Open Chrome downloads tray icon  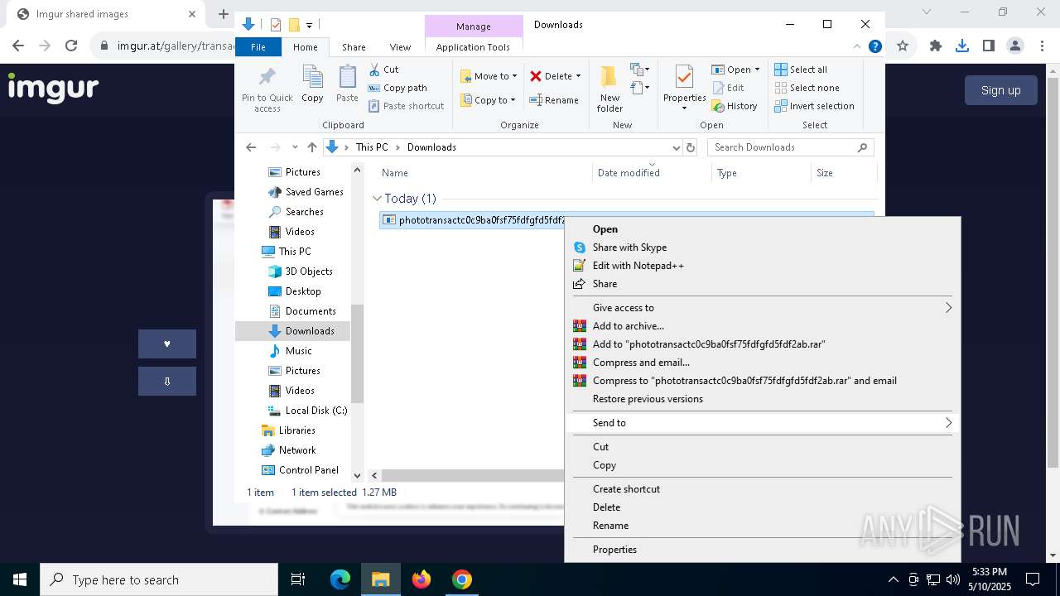click(x=962, y=46)
